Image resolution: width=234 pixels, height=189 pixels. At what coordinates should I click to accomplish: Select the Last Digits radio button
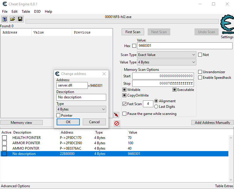(156, 107)
